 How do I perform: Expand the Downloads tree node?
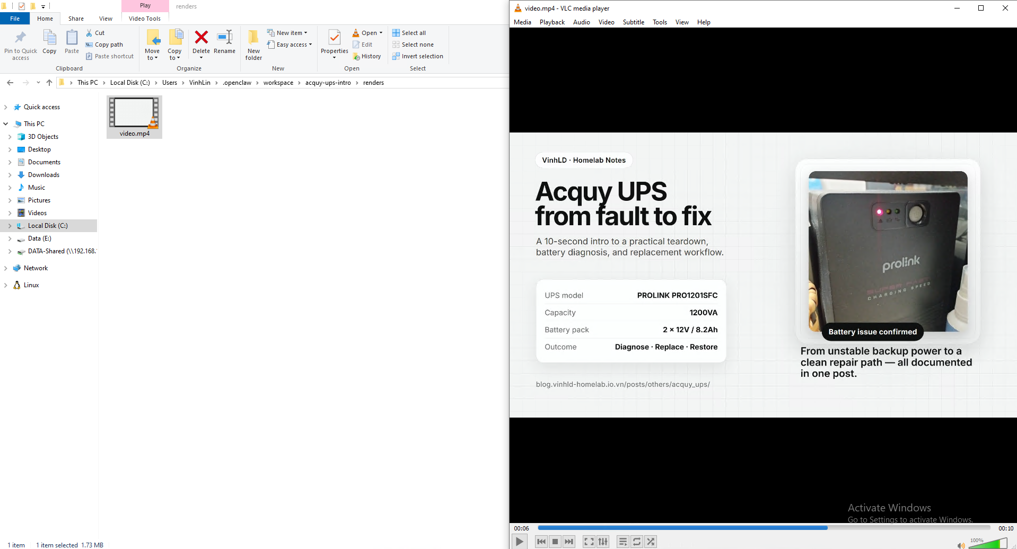(10, 175)
